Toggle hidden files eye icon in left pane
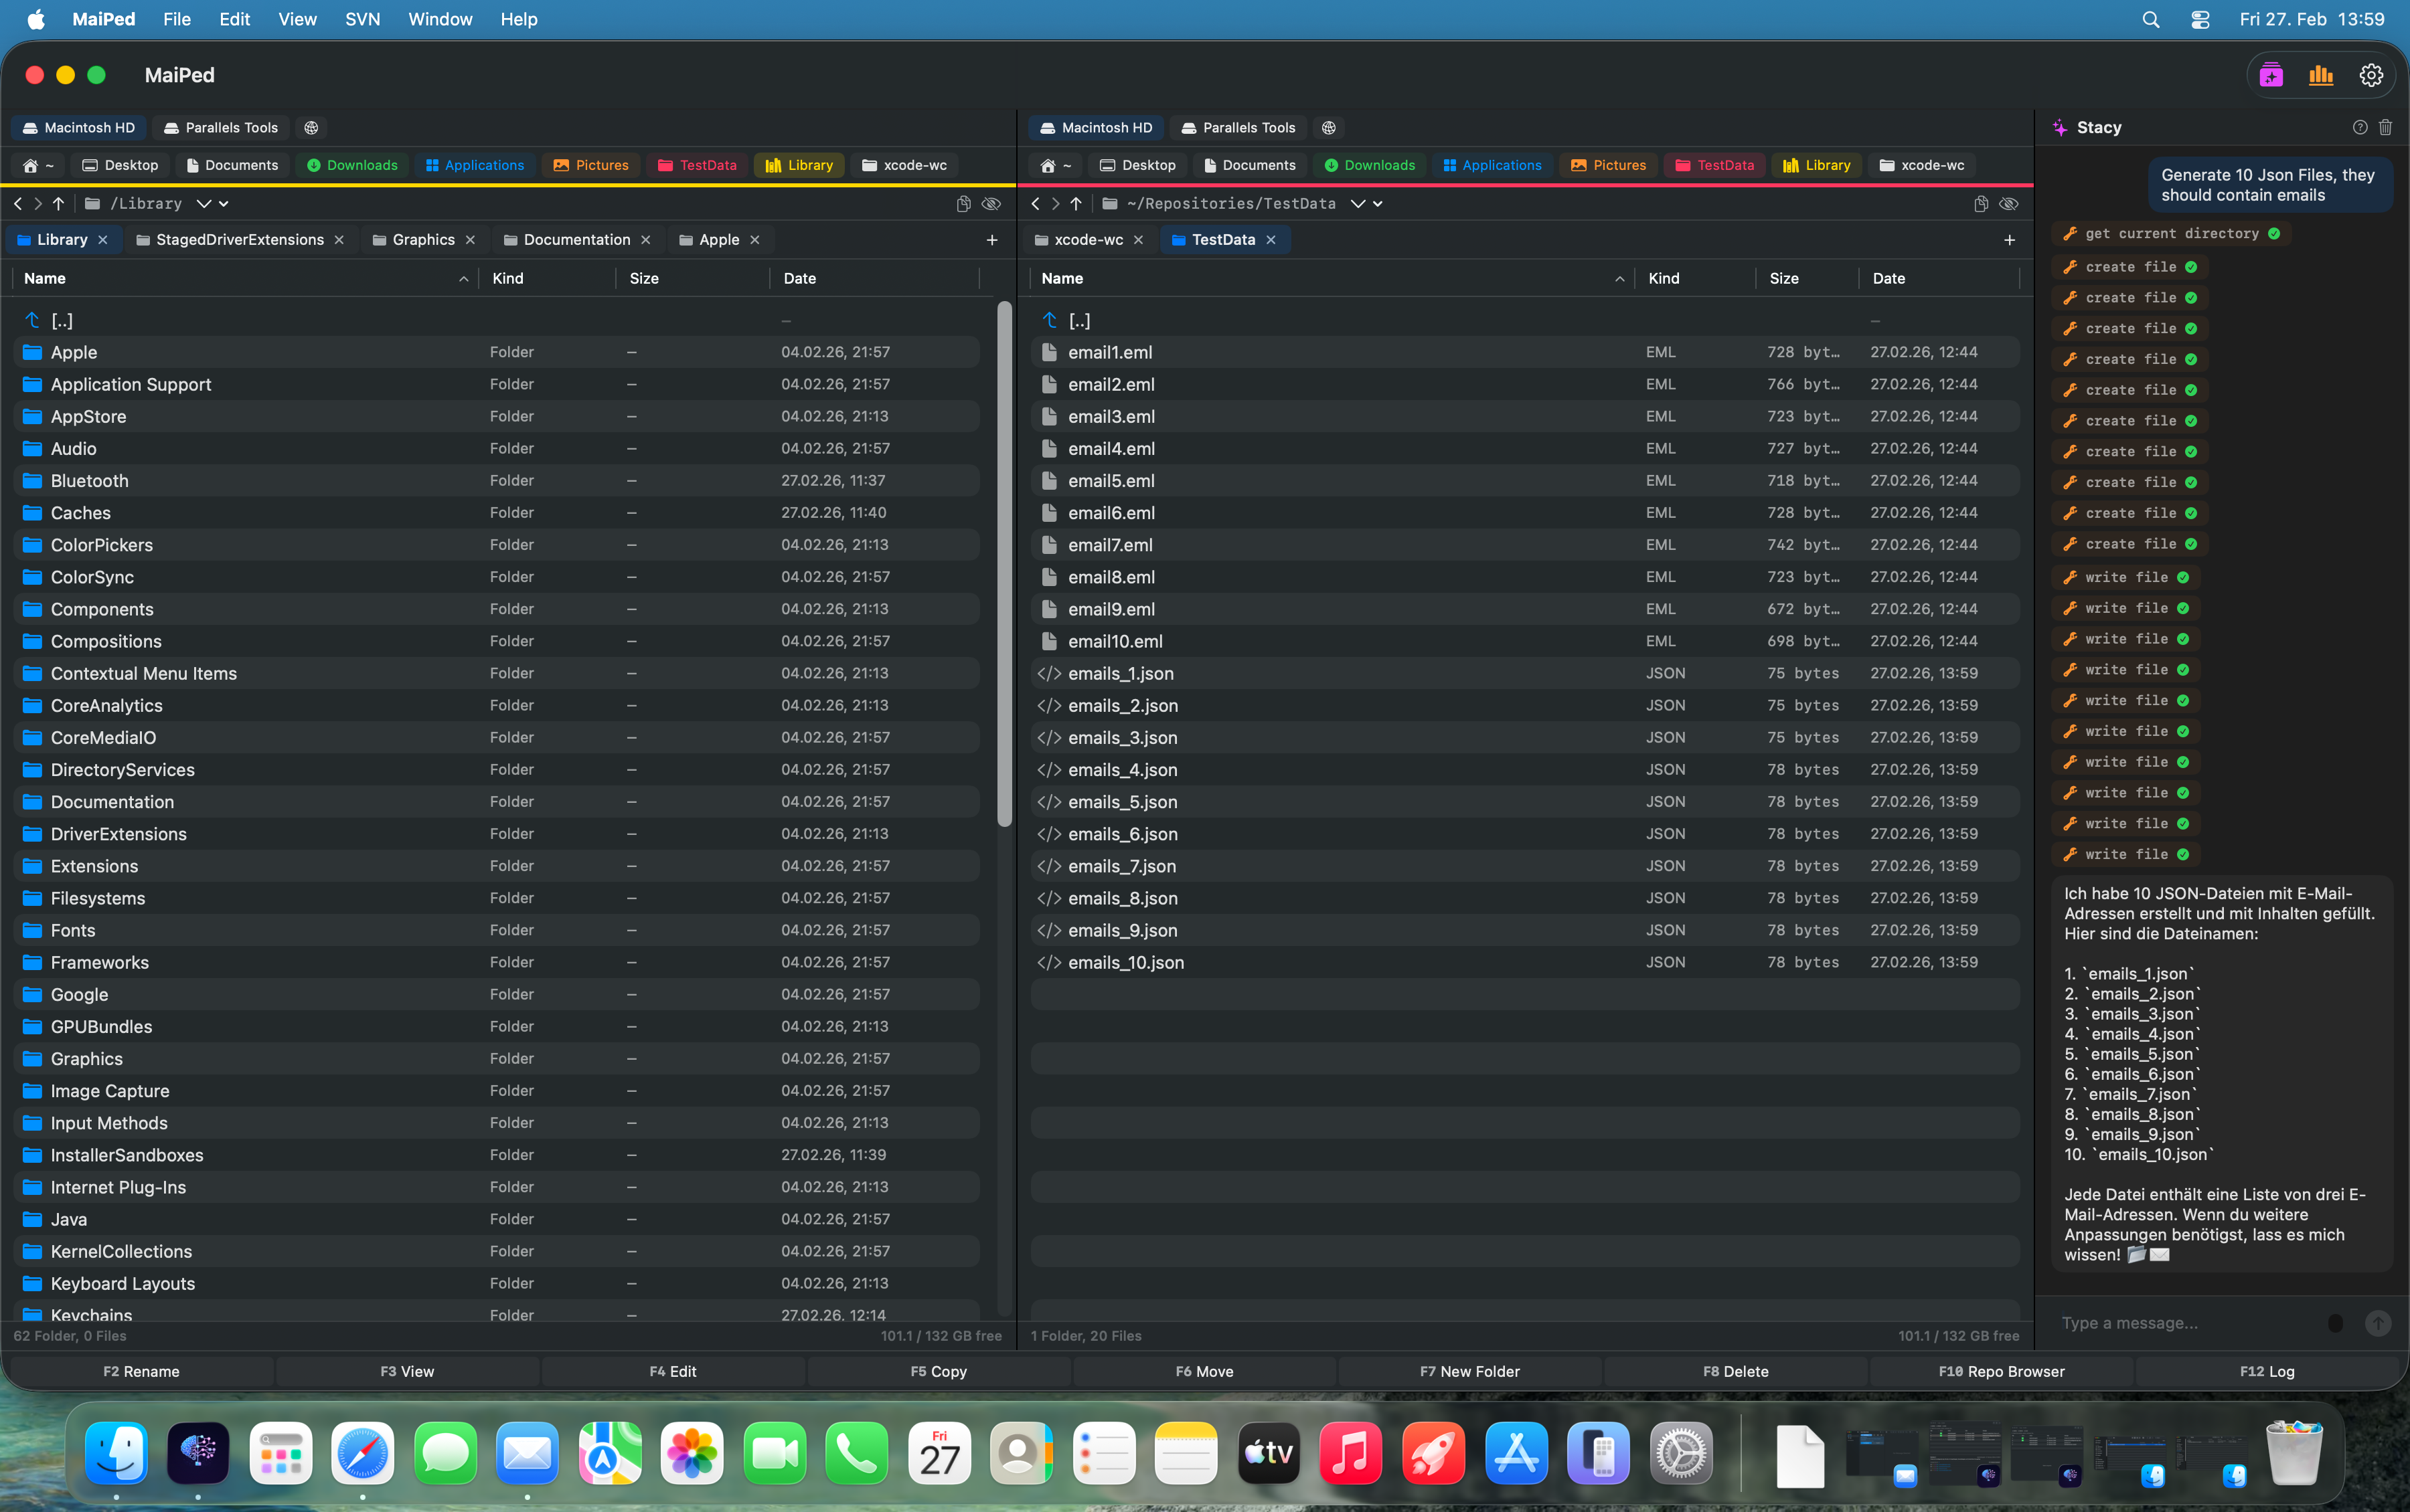The width and height of the screenshot is (2410, 1512). [x=991, y=203]
